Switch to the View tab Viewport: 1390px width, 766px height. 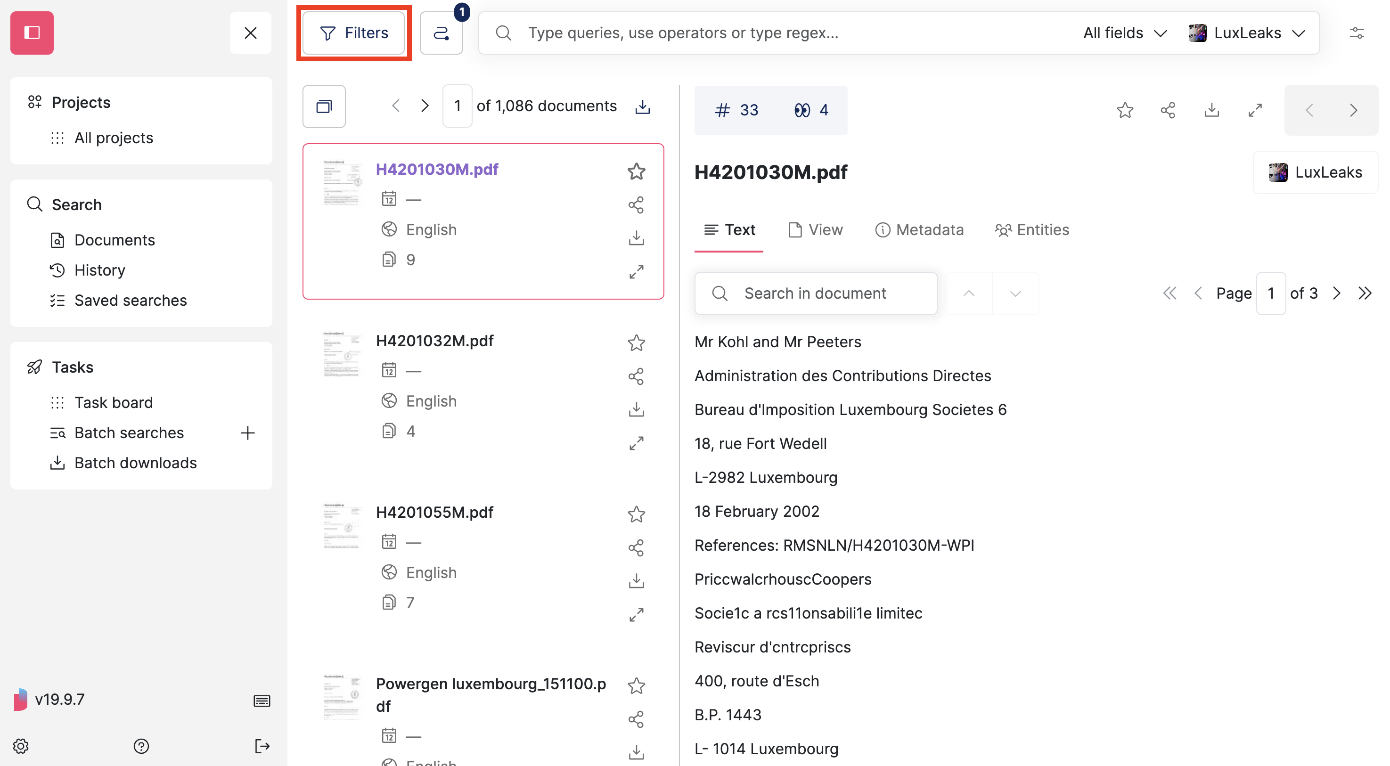(815, 230)
